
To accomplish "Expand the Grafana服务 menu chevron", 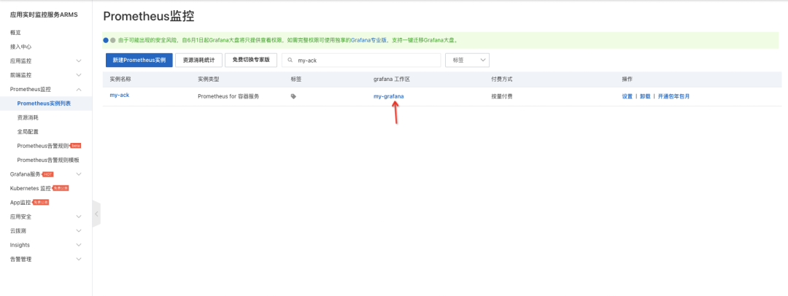I will click(x=78, y=174).
